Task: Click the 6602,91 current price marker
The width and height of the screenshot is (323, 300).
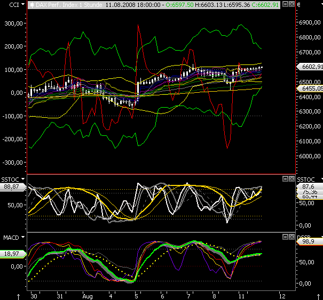Action: pyautogui.click(x=310, y=67)
